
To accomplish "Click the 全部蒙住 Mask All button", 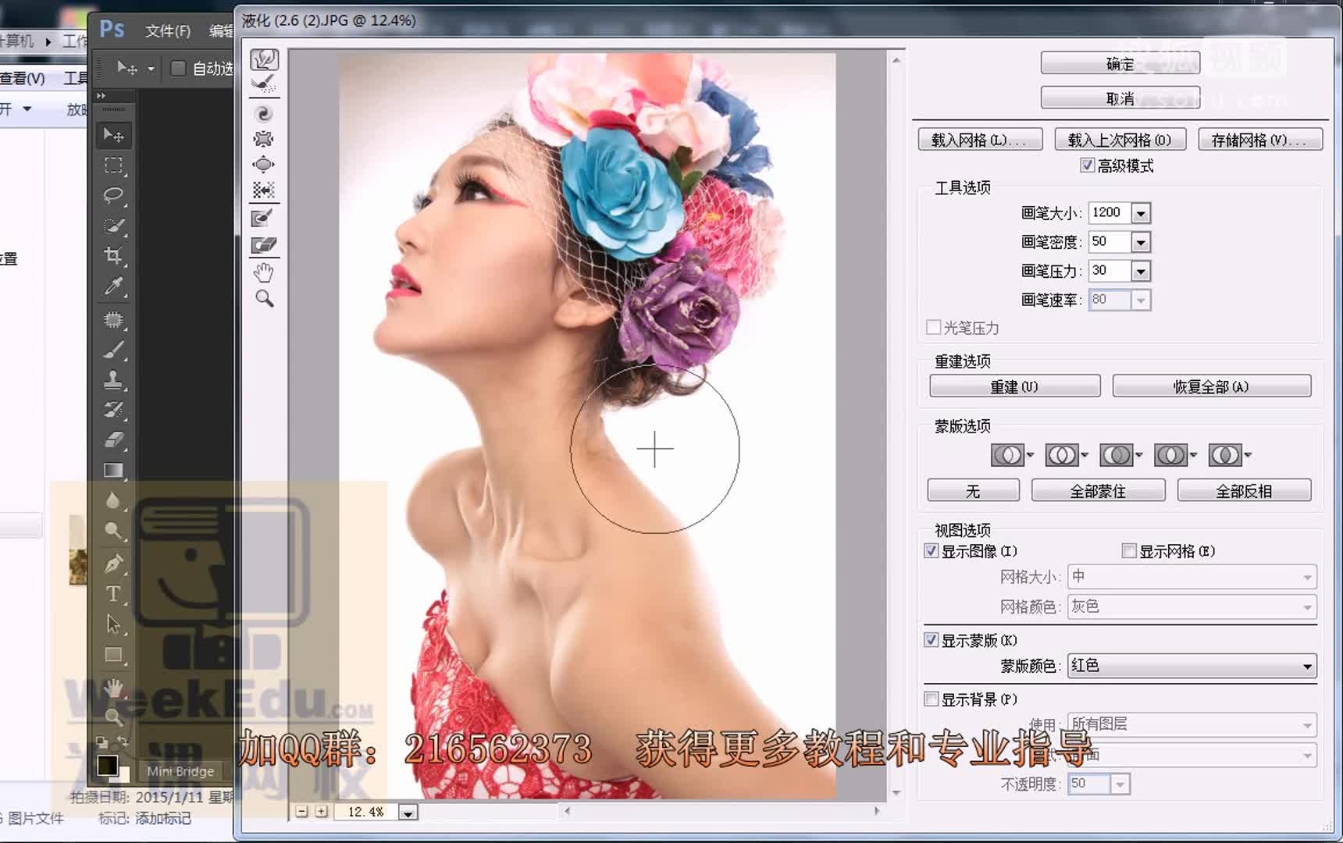I will point(1098,491).
